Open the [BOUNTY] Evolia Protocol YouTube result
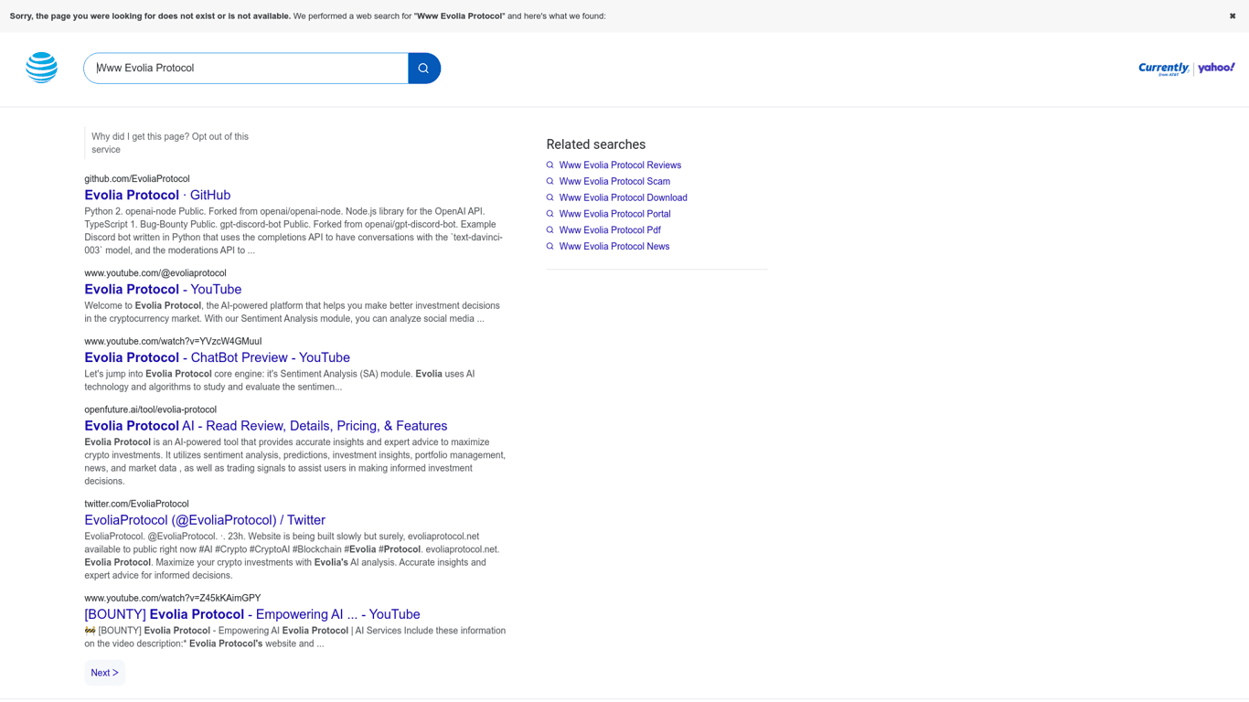The image size is (1249, 702). pos(251,615)
